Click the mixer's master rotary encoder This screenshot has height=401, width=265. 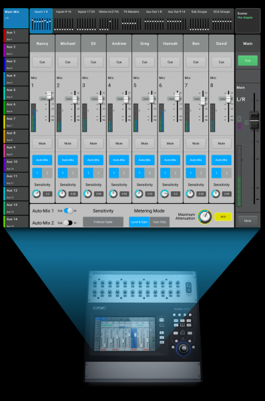(x=183, y=348)
